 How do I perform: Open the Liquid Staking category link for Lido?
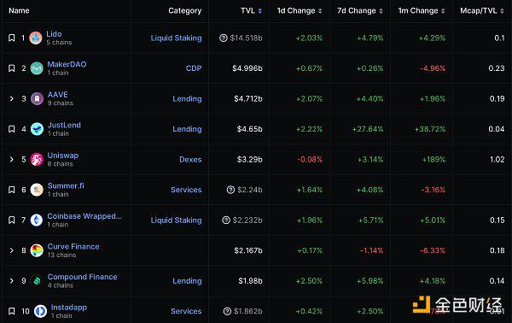click(176, 38)
